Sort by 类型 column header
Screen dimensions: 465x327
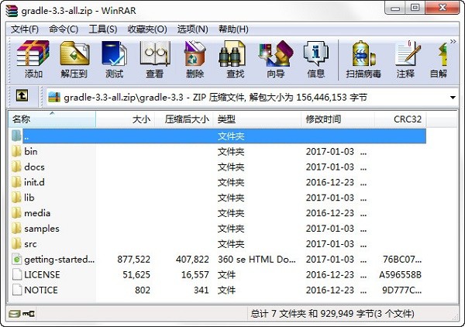pos(257,119)
